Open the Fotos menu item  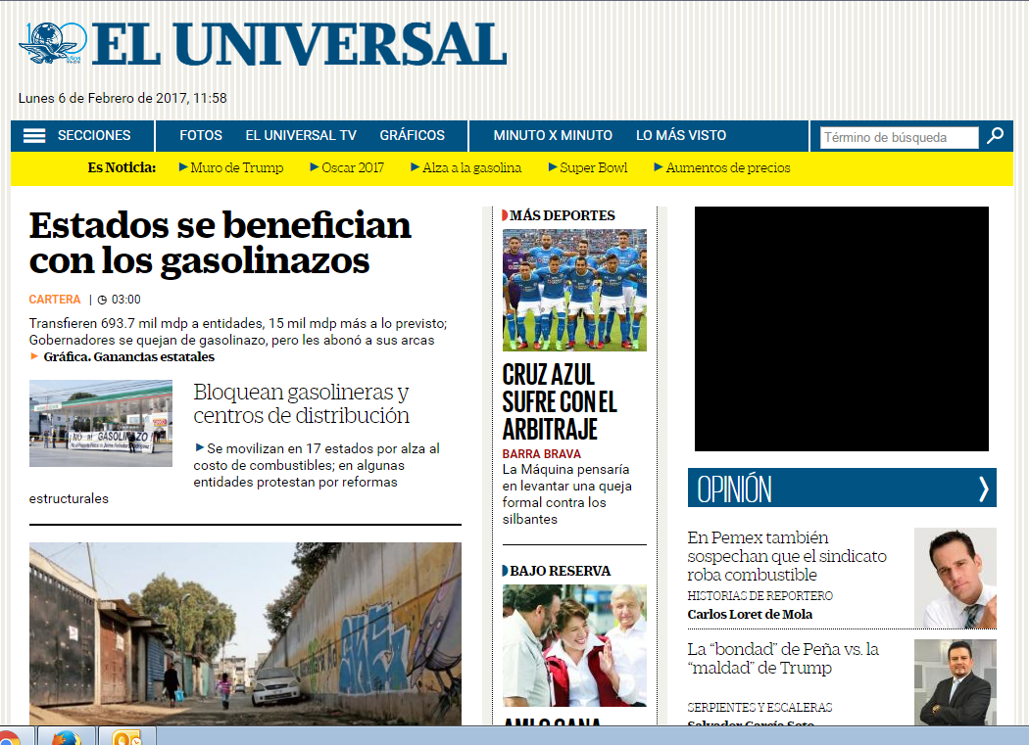click(x=201, y=135)
